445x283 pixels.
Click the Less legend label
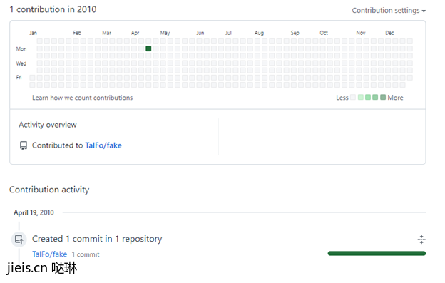pos(342,98)
